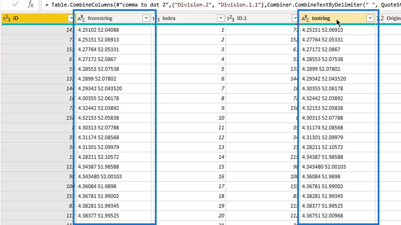This screenshot has height=225, width=401.
Task: Select the fromstring column header
Action: tap(113, 18)
